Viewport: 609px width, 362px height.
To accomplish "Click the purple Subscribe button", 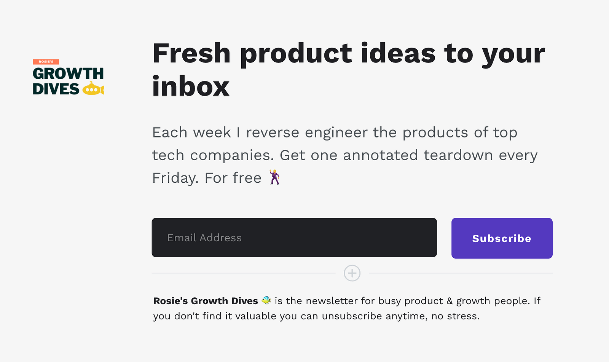I will (x=502, y=238).
